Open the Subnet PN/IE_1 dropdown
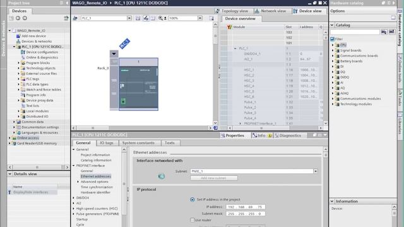This screenshot has width=404, height=227. [x=316, y=171]
